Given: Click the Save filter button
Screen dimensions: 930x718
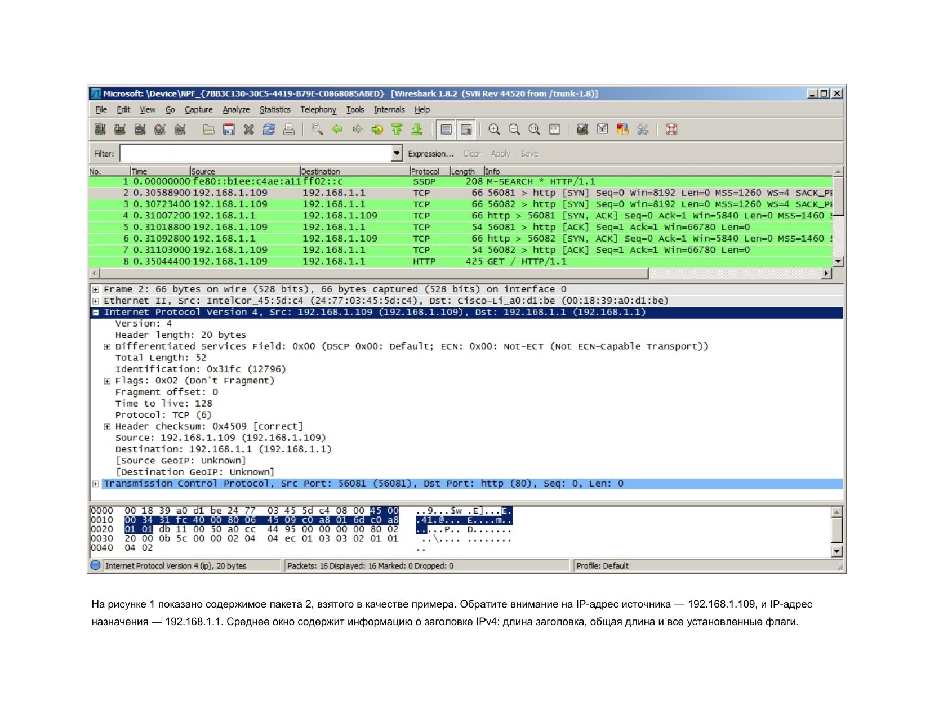Looking at the screenshot, I should [x=529, y=154].
